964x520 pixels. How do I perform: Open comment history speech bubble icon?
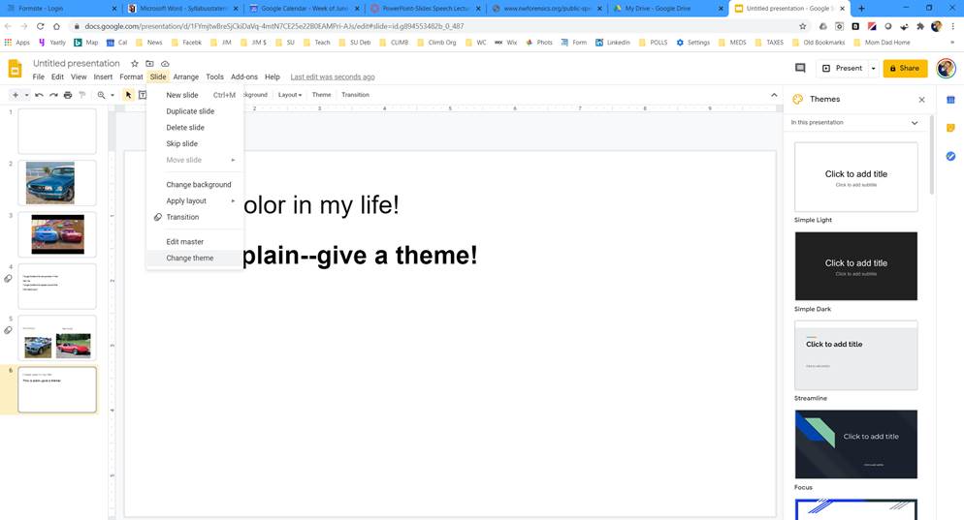pos(800,68)
